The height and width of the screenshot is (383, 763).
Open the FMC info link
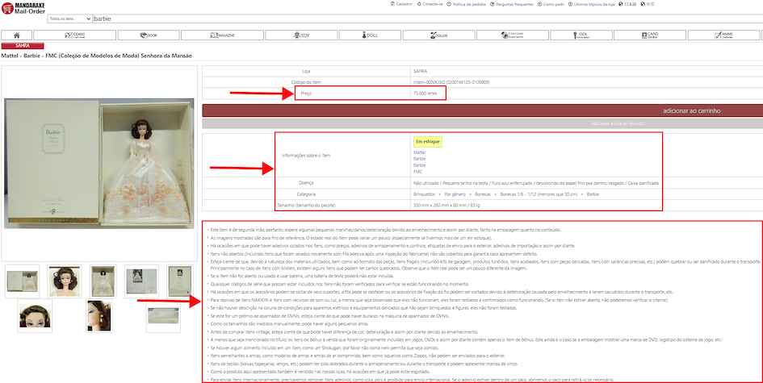click(417, 172)
